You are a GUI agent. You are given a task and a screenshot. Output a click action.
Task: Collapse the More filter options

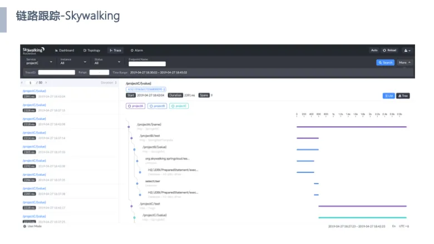405,62
